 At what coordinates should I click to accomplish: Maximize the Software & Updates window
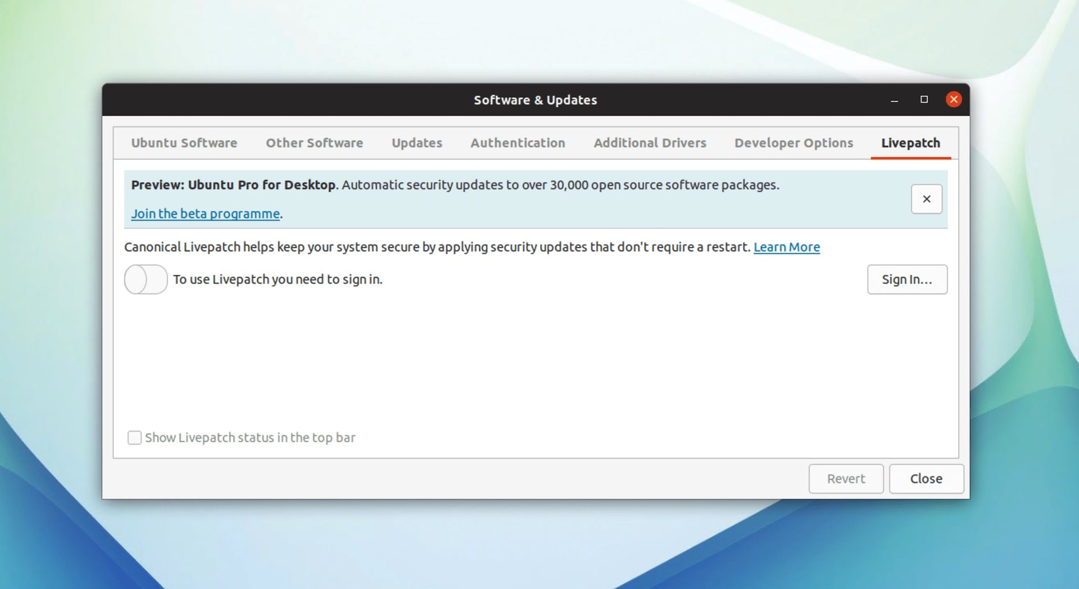pos(924,99)
